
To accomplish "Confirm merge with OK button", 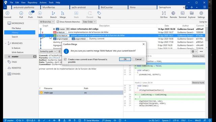I will pyautogui.click(x=125, y=59).
